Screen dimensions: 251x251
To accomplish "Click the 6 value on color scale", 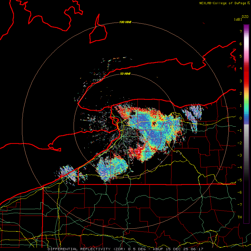I will [241, 44].
